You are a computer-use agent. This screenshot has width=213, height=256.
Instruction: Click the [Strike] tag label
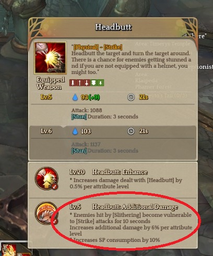(113, 47)
